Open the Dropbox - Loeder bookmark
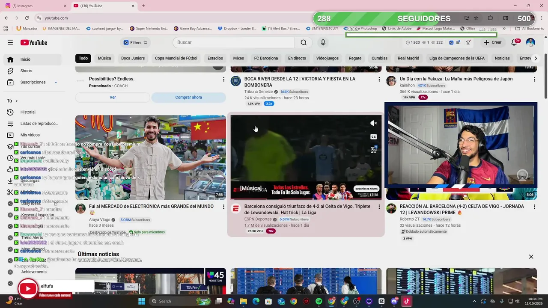 237,29
